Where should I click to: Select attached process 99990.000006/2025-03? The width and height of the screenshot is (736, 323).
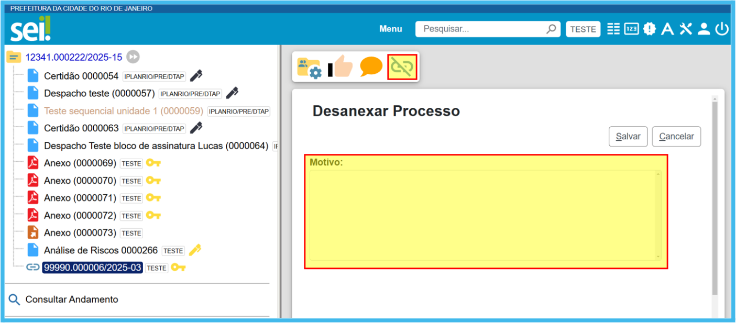(93, 268)
